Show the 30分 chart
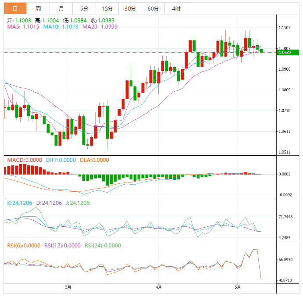Viewport: 303px width, 297px height. click(x=130, y=8)
